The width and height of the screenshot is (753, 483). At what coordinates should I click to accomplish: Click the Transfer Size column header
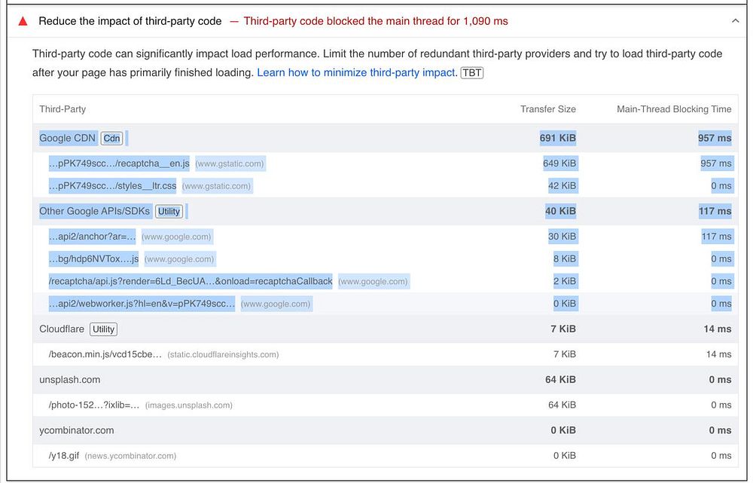click(x=547, y=109)
